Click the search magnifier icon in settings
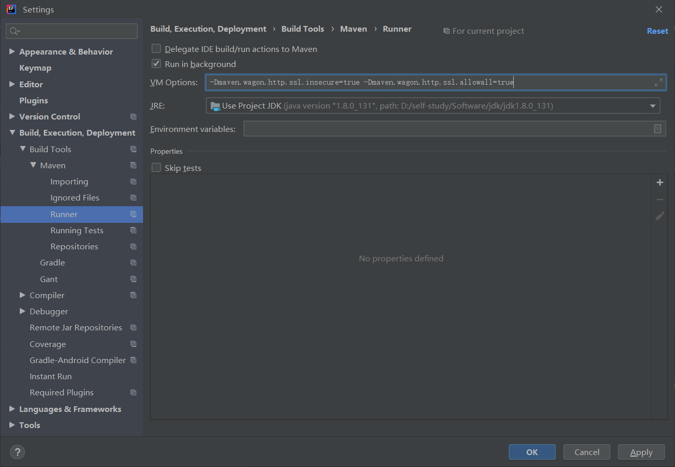675x467 pixels. point(15,31)
